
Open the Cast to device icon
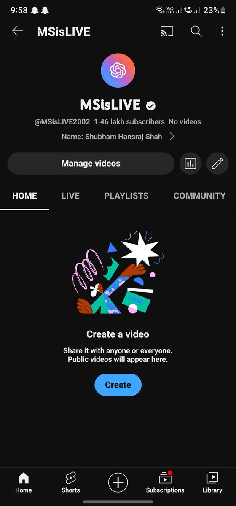click(167, 31)
